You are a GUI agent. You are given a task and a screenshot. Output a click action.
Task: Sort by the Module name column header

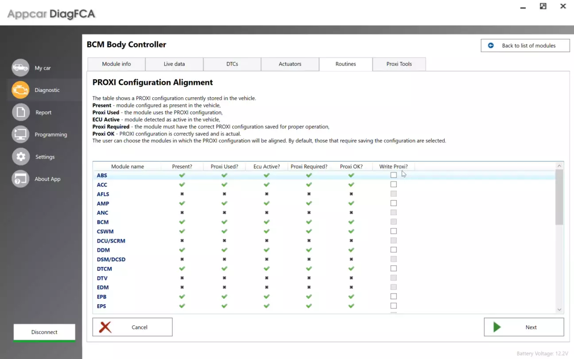click(x=128, y=167)
